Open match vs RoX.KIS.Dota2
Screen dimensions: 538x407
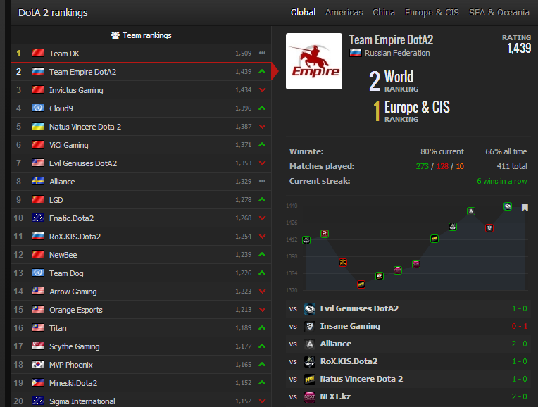(408, 361)
